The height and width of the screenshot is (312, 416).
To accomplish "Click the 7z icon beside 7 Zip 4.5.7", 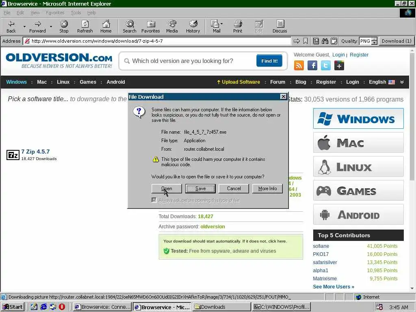I will [13, 155].
